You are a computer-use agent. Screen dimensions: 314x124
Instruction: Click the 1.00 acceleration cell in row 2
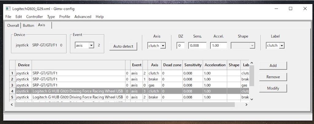tap(215, 79)
